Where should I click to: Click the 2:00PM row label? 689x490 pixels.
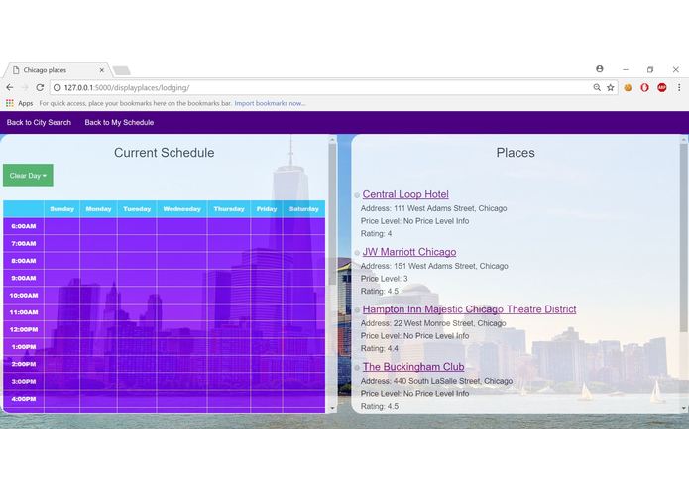[x=24, y=364]
